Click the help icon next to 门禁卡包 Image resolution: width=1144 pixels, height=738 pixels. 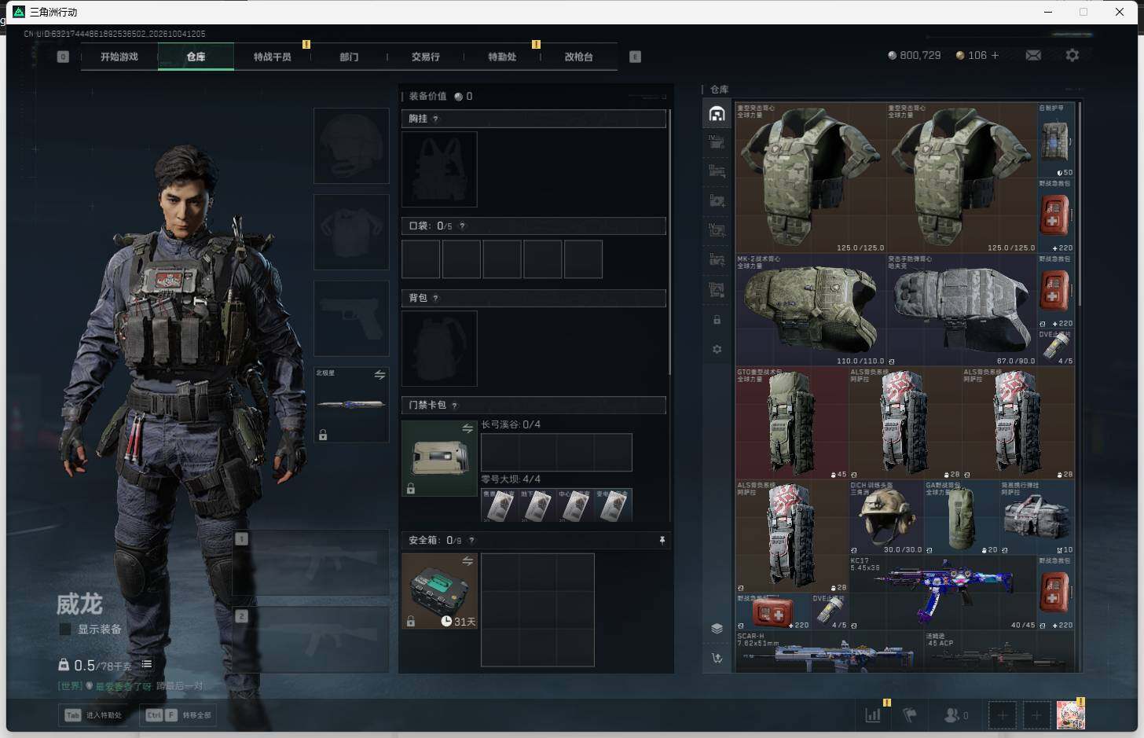click(x=454, y=405)
